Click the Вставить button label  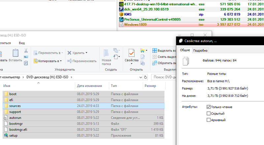(x=15, y=60)
